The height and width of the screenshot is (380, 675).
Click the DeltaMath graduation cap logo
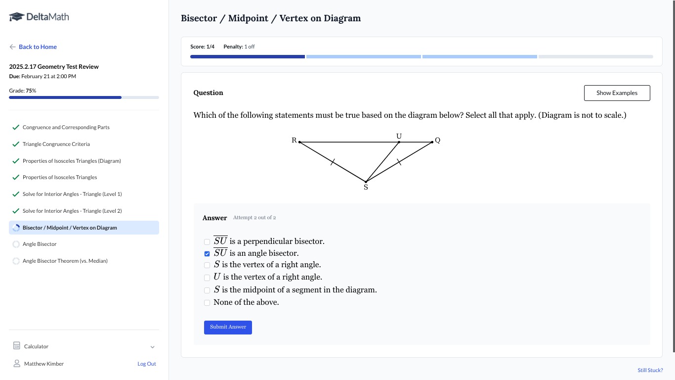(x=16, y=17)
